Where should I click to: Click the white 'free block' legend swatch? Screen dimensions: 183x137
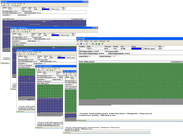pos(80,114)
